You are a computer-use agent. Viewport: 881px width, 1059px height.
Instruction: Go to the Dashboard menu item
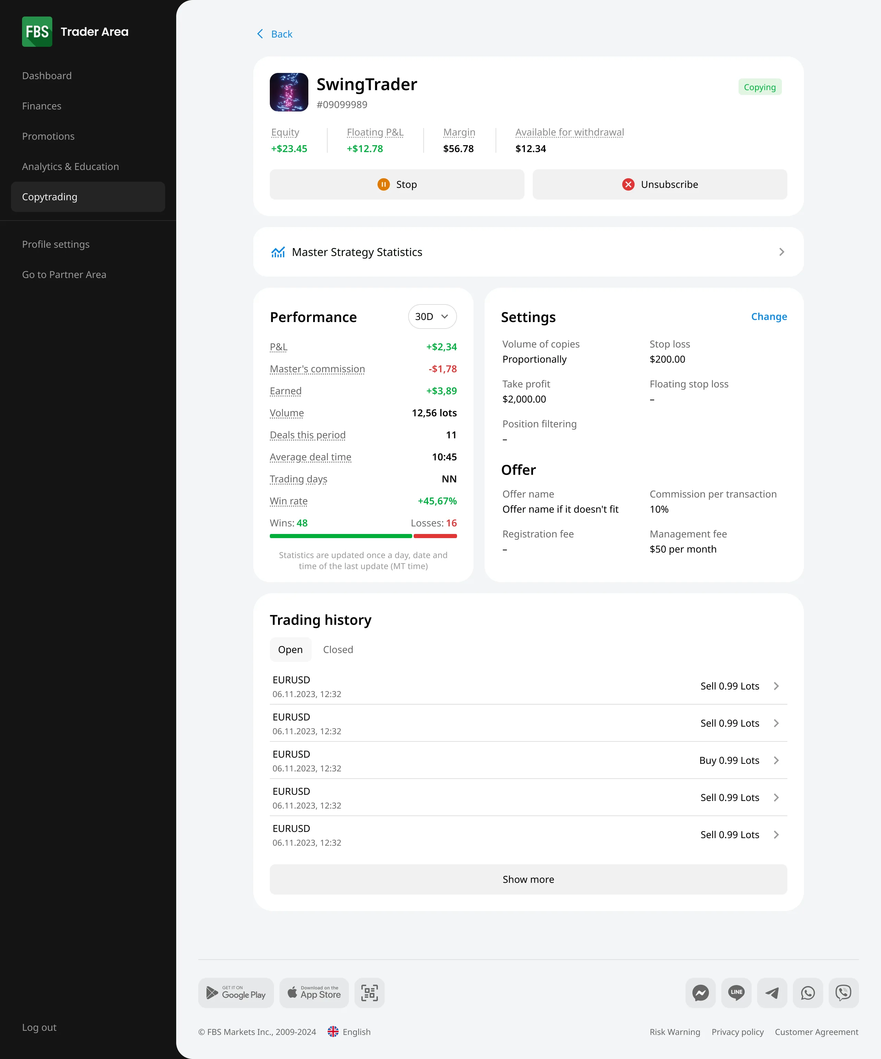[47, 76]
